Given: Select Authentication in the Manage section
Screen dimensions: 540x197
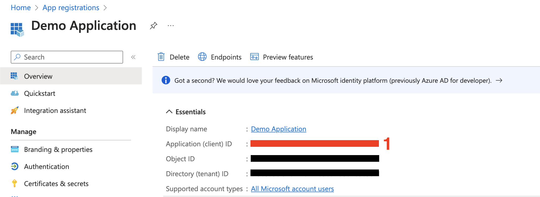Looking at the screenshot, I should (x=47, y=167).
